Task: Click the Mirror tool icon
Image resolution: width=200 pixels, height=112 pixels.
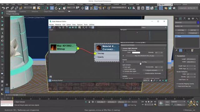Action: tap(129, 8)
